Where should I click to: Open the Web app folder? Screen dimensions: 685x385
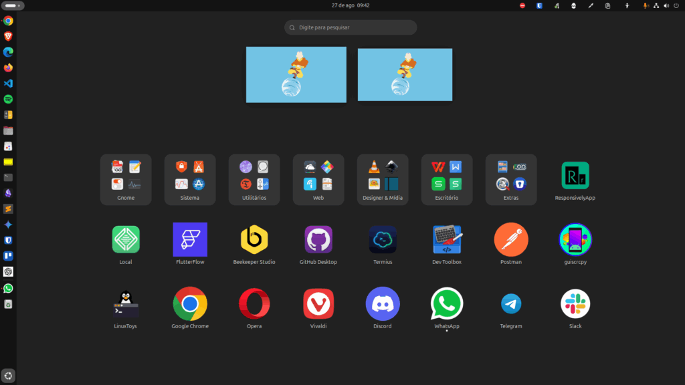pos(318,180)
